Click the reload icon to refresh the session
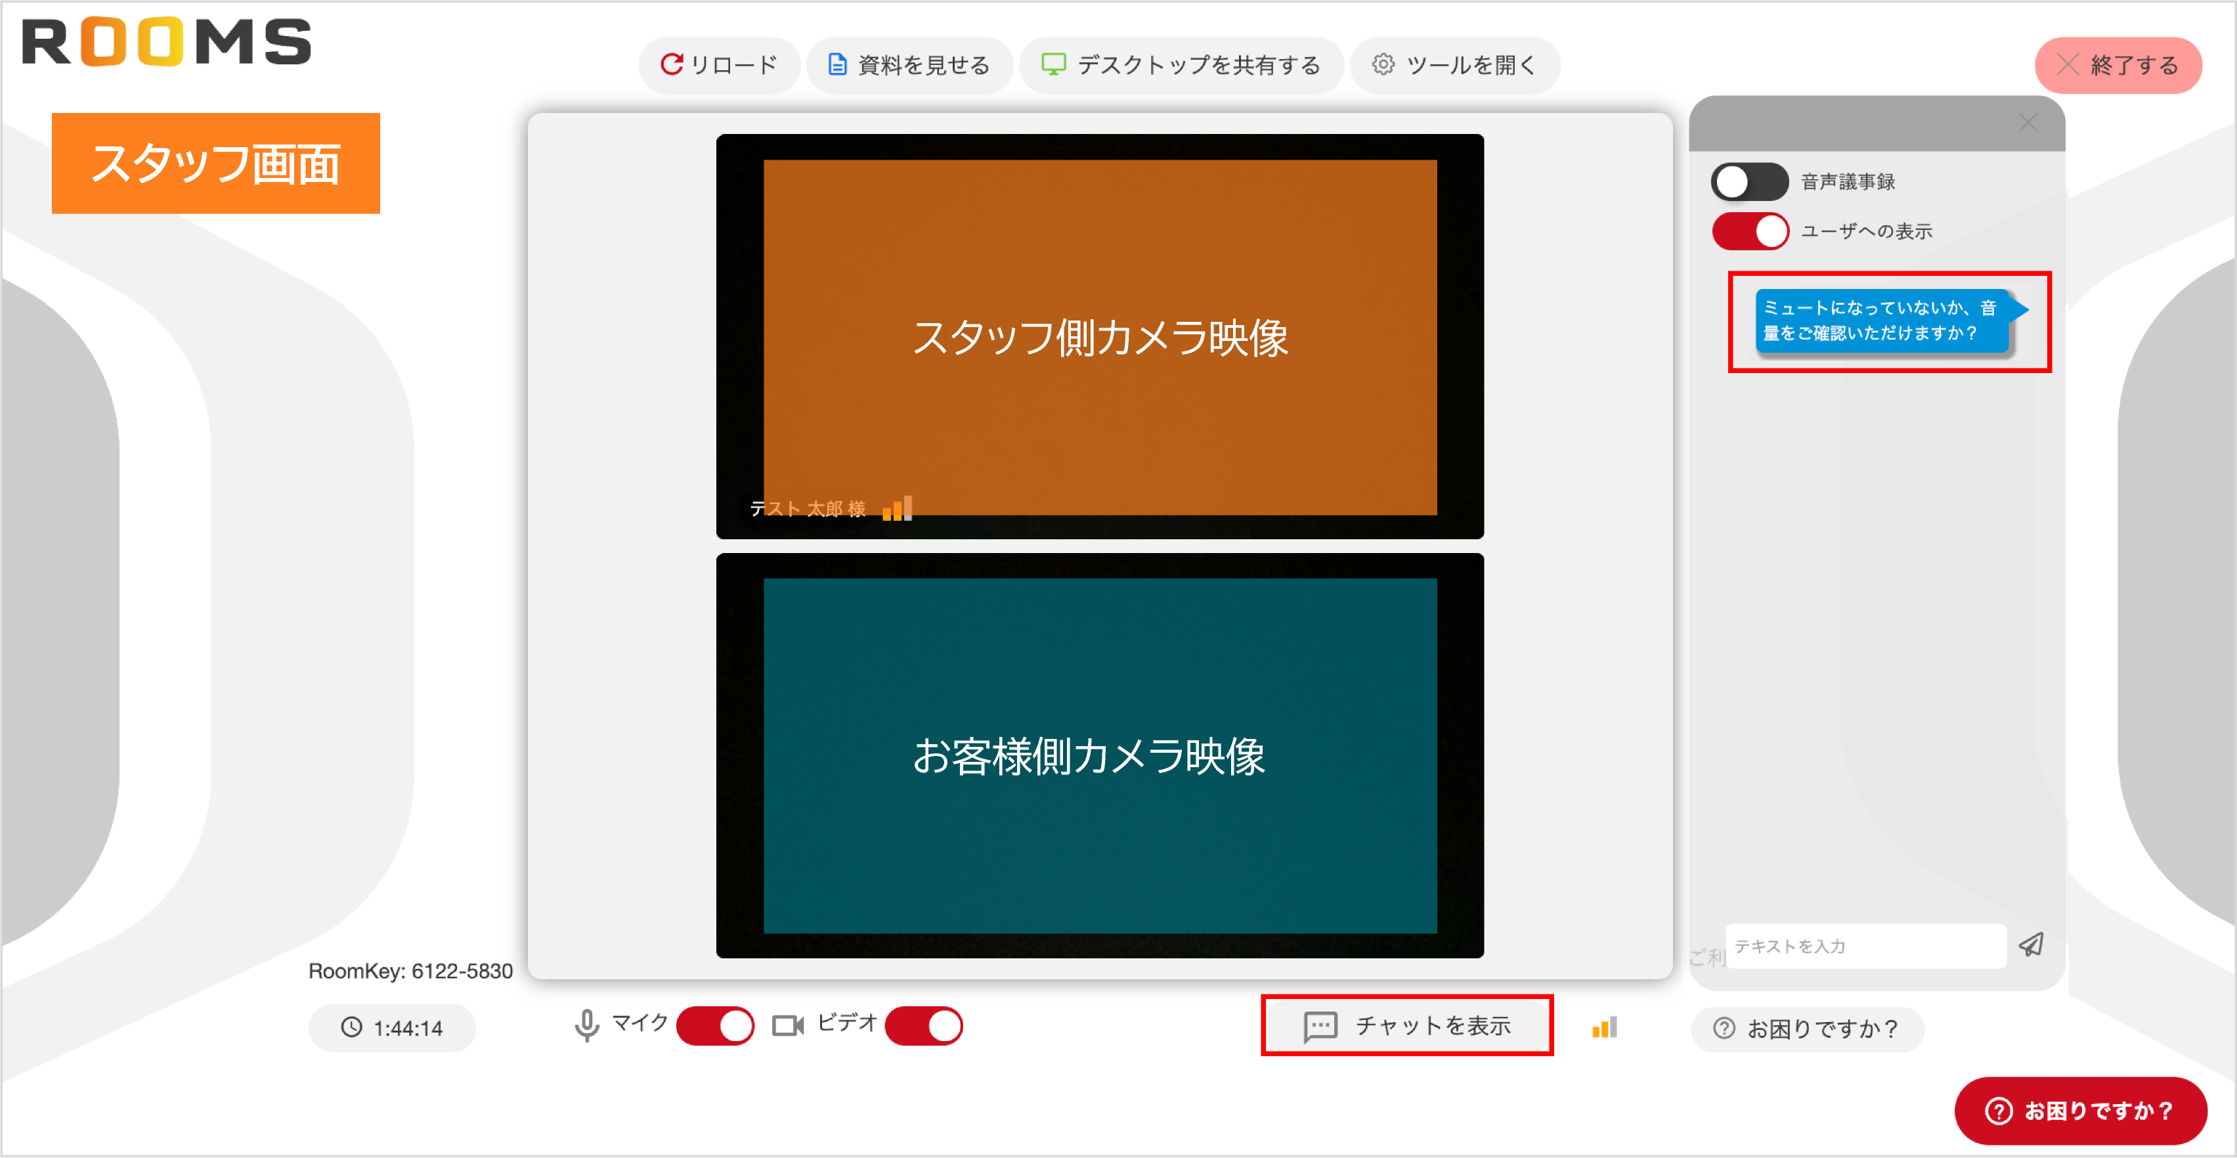The height and width of the screenshot is (1158, 2237). click(x=672, y=64)
